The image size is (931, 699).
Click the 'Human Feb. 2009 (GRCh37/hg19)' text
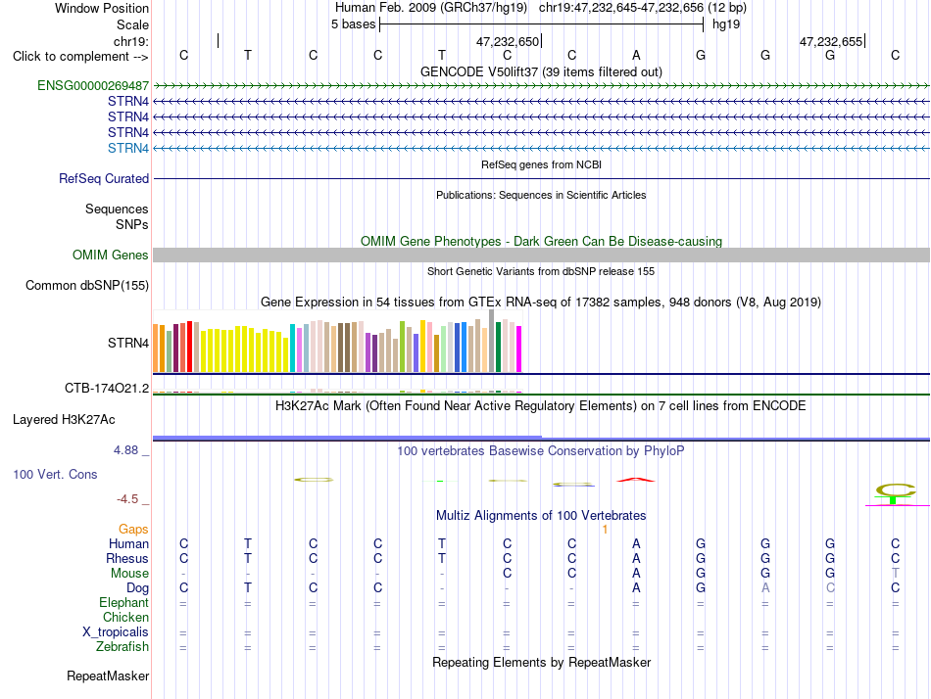point(431,8)
